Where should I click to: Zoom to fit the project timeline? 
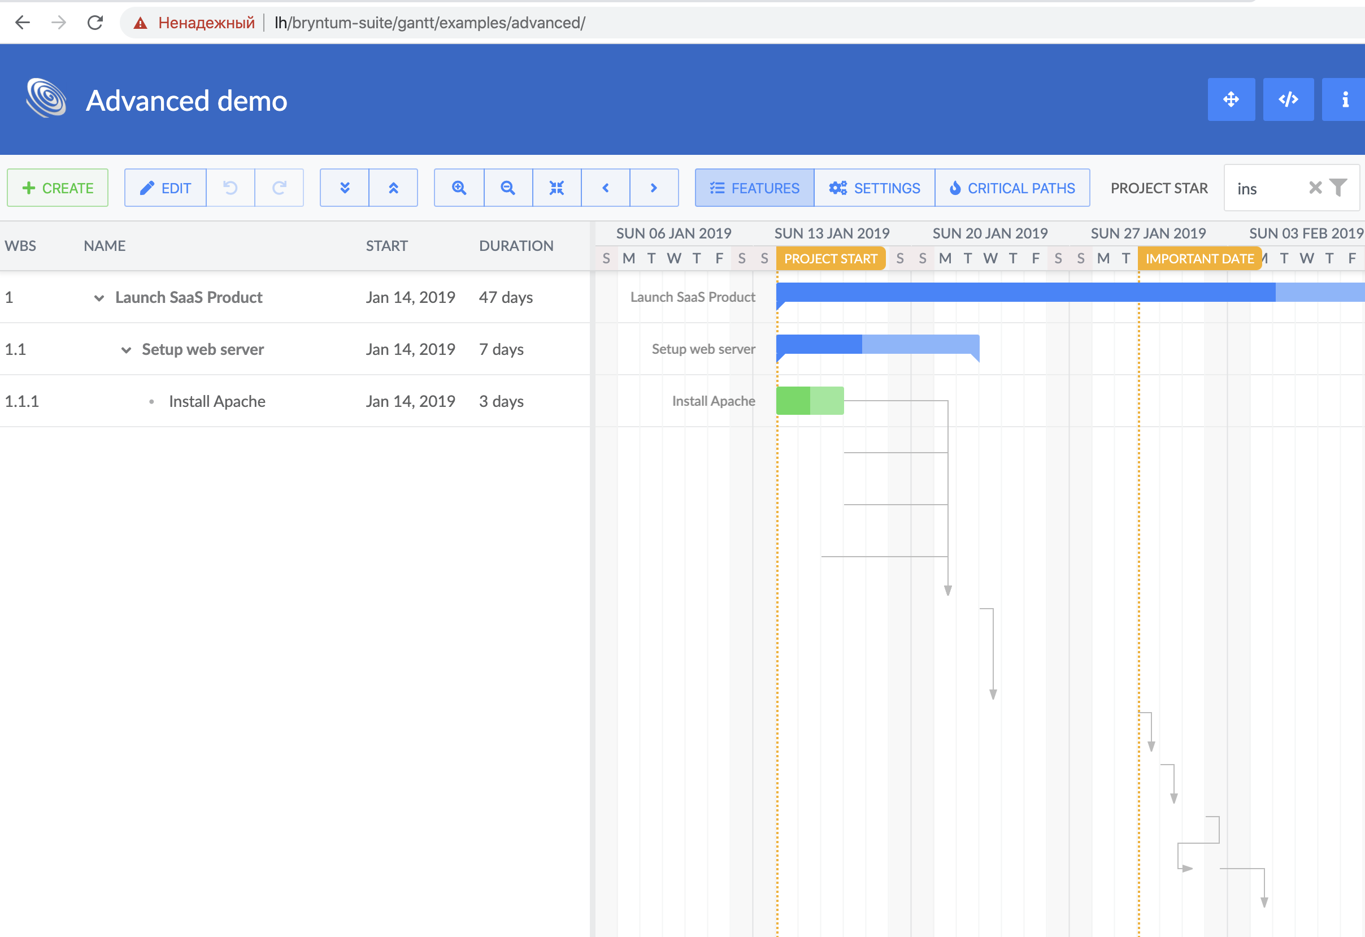click(557, 188)
